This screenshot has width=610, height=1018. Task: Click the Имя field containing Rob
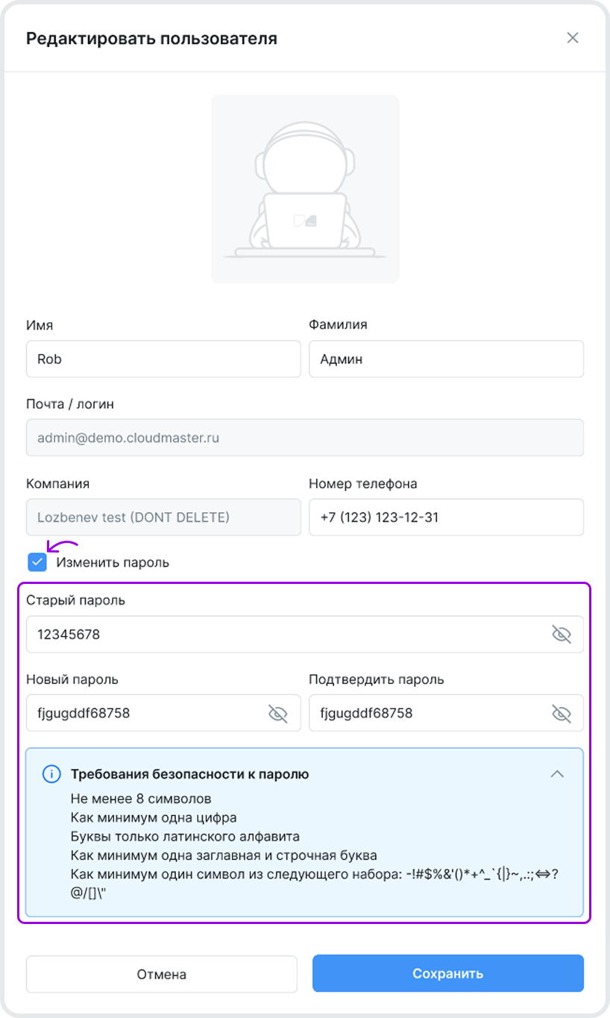(163, 359)
